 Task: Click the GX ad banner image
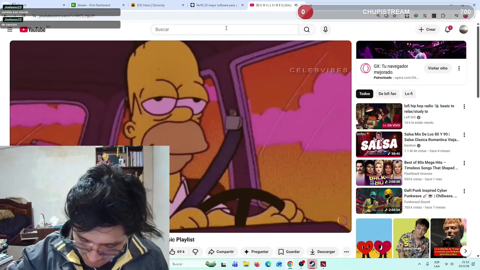(411, 50)
